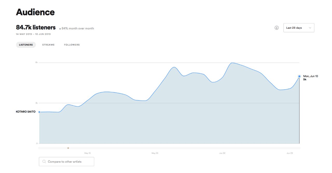Download the audience data with the arrow icon
Screen dimensions: 332x173
[x=276, y=28]
